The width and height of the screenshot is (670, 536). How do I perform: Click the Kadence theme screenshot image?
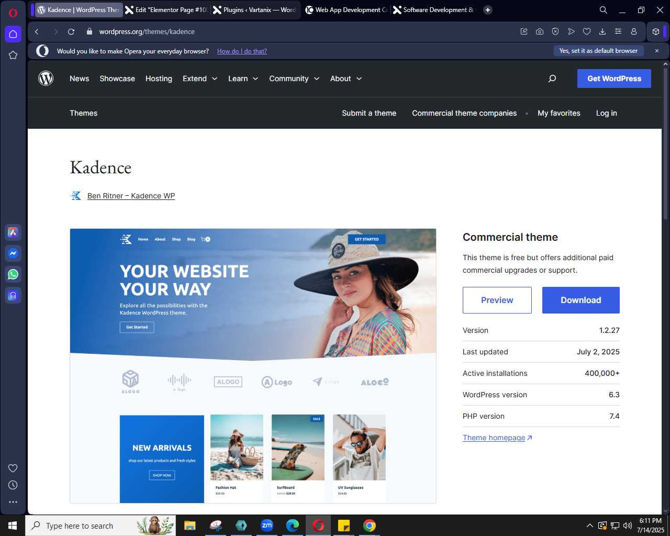point(253,366)
